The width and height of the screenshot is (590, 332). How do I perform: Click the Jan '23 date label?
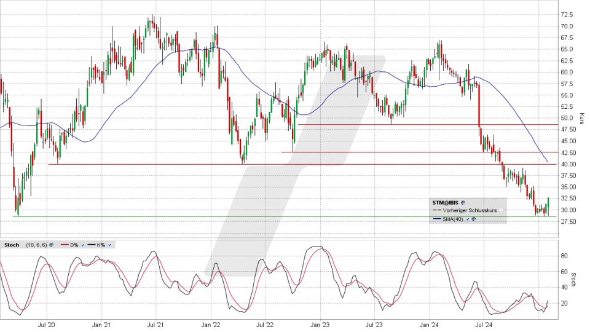(x=320, y=325)
